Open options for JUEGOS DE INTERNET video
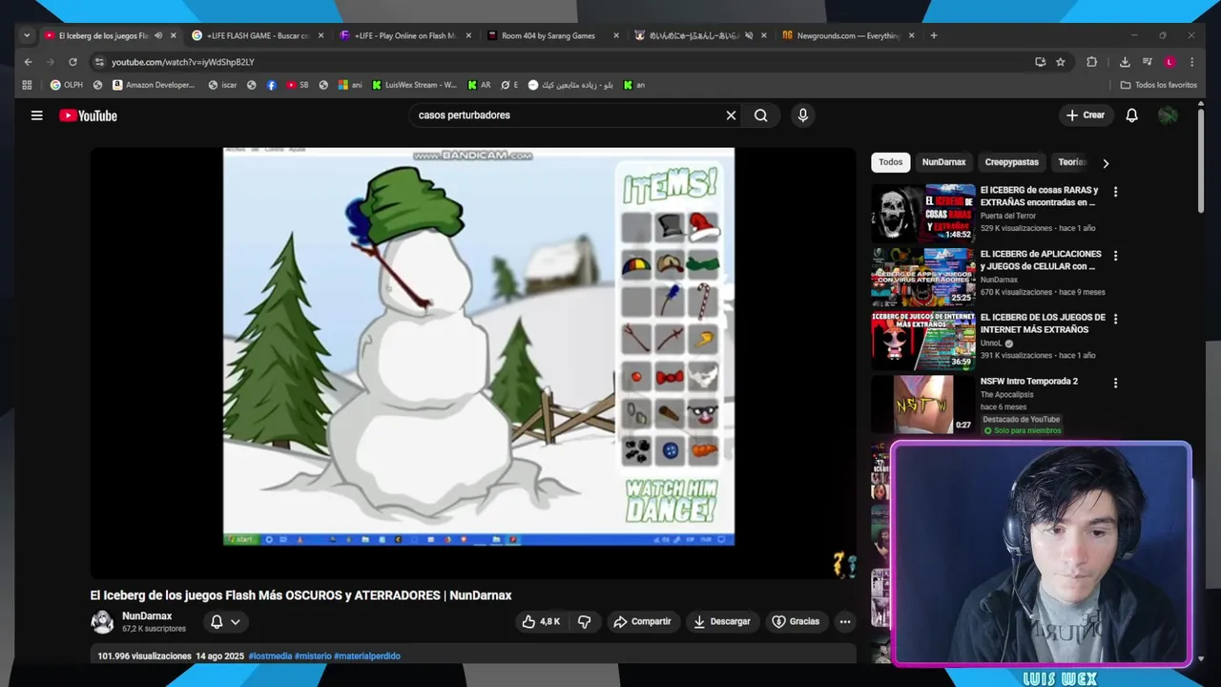Viewport: 1221px width, 687px height. pos(1115,319)
